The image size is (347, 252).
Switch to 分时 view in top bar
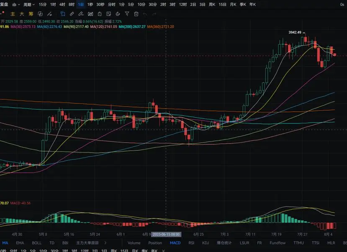tap(111, 5)
